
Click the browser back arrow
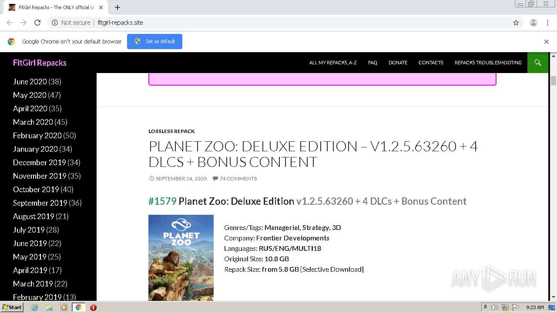click(x=10, y=23)
